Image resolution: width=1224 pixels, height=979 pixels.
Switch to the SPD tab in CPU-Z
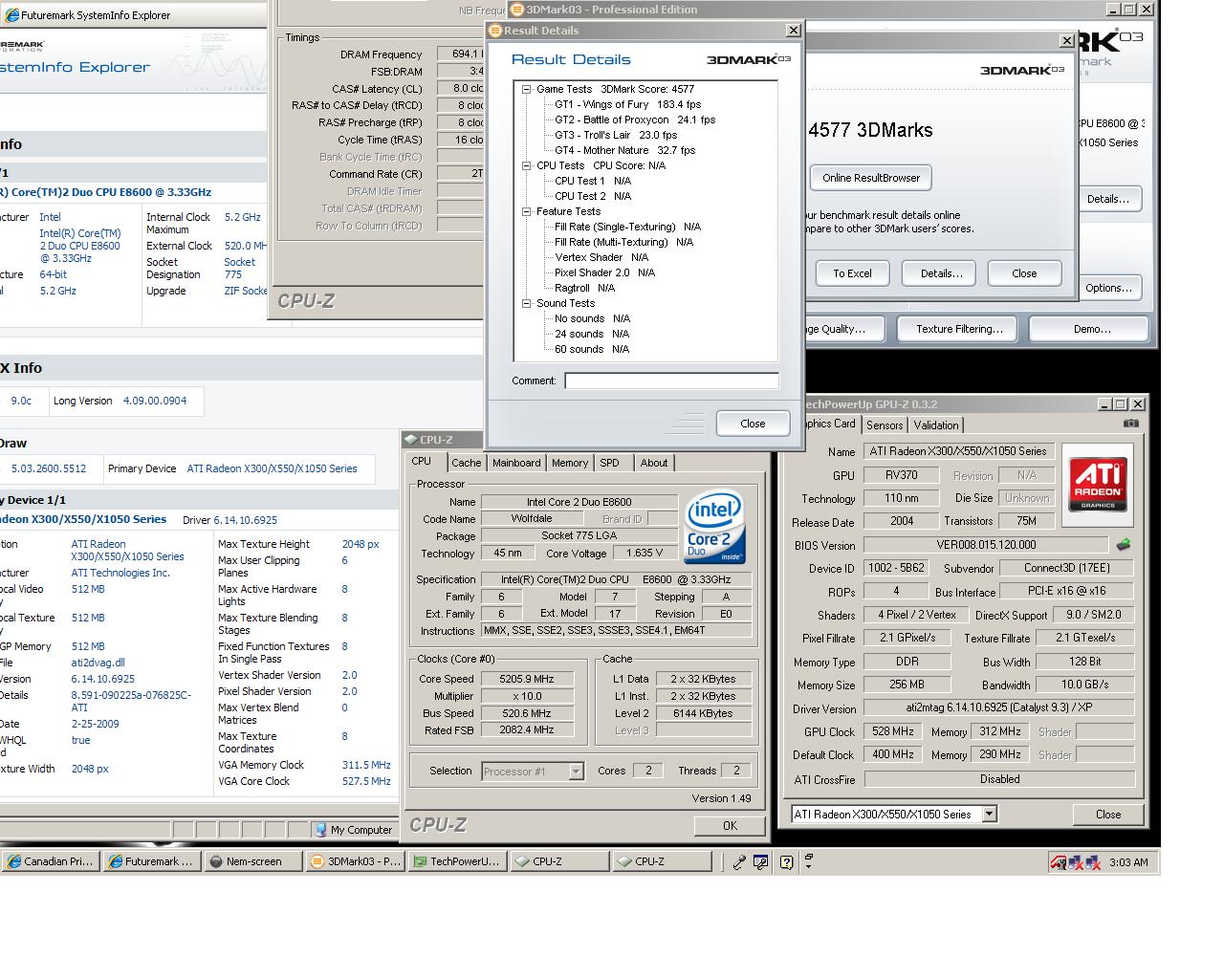click(609, 463)
